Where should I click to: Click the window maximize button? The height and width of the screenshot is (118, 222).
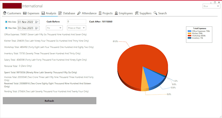(215, 2)
